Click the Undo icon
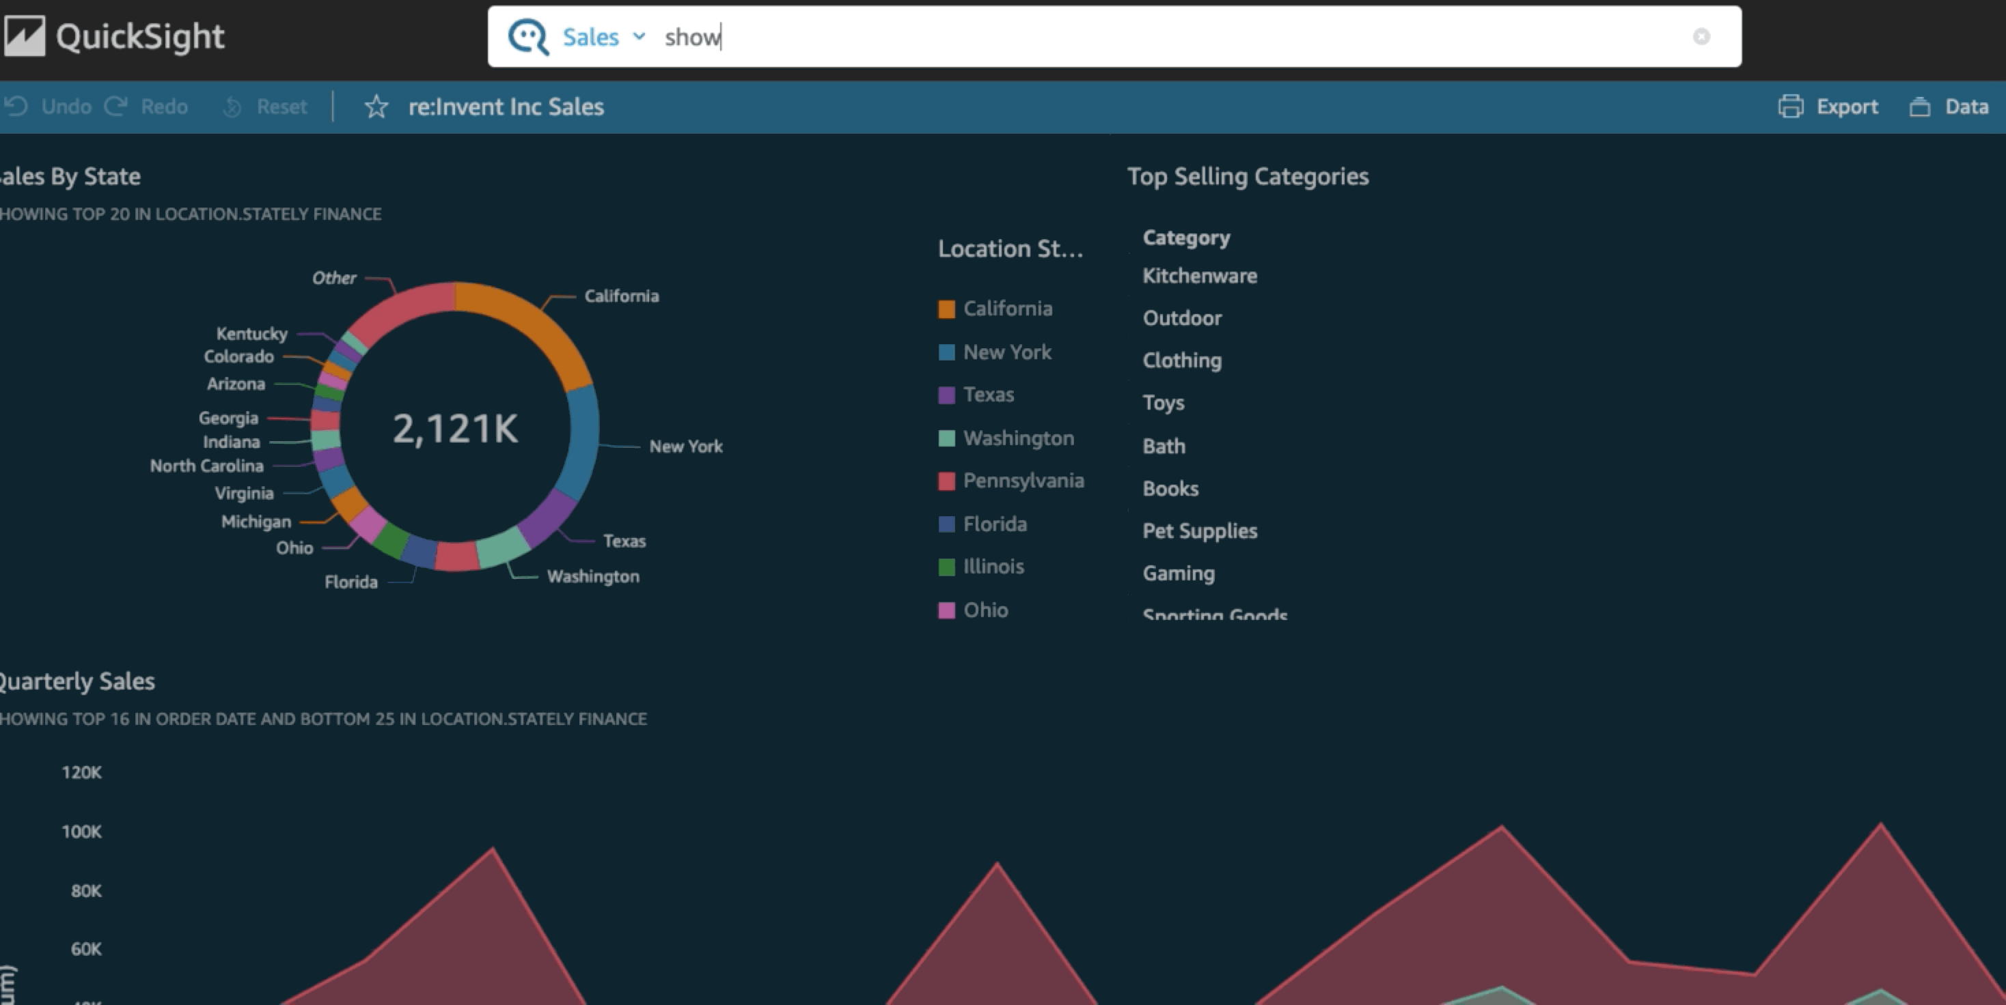 click(x=16, y=106)
